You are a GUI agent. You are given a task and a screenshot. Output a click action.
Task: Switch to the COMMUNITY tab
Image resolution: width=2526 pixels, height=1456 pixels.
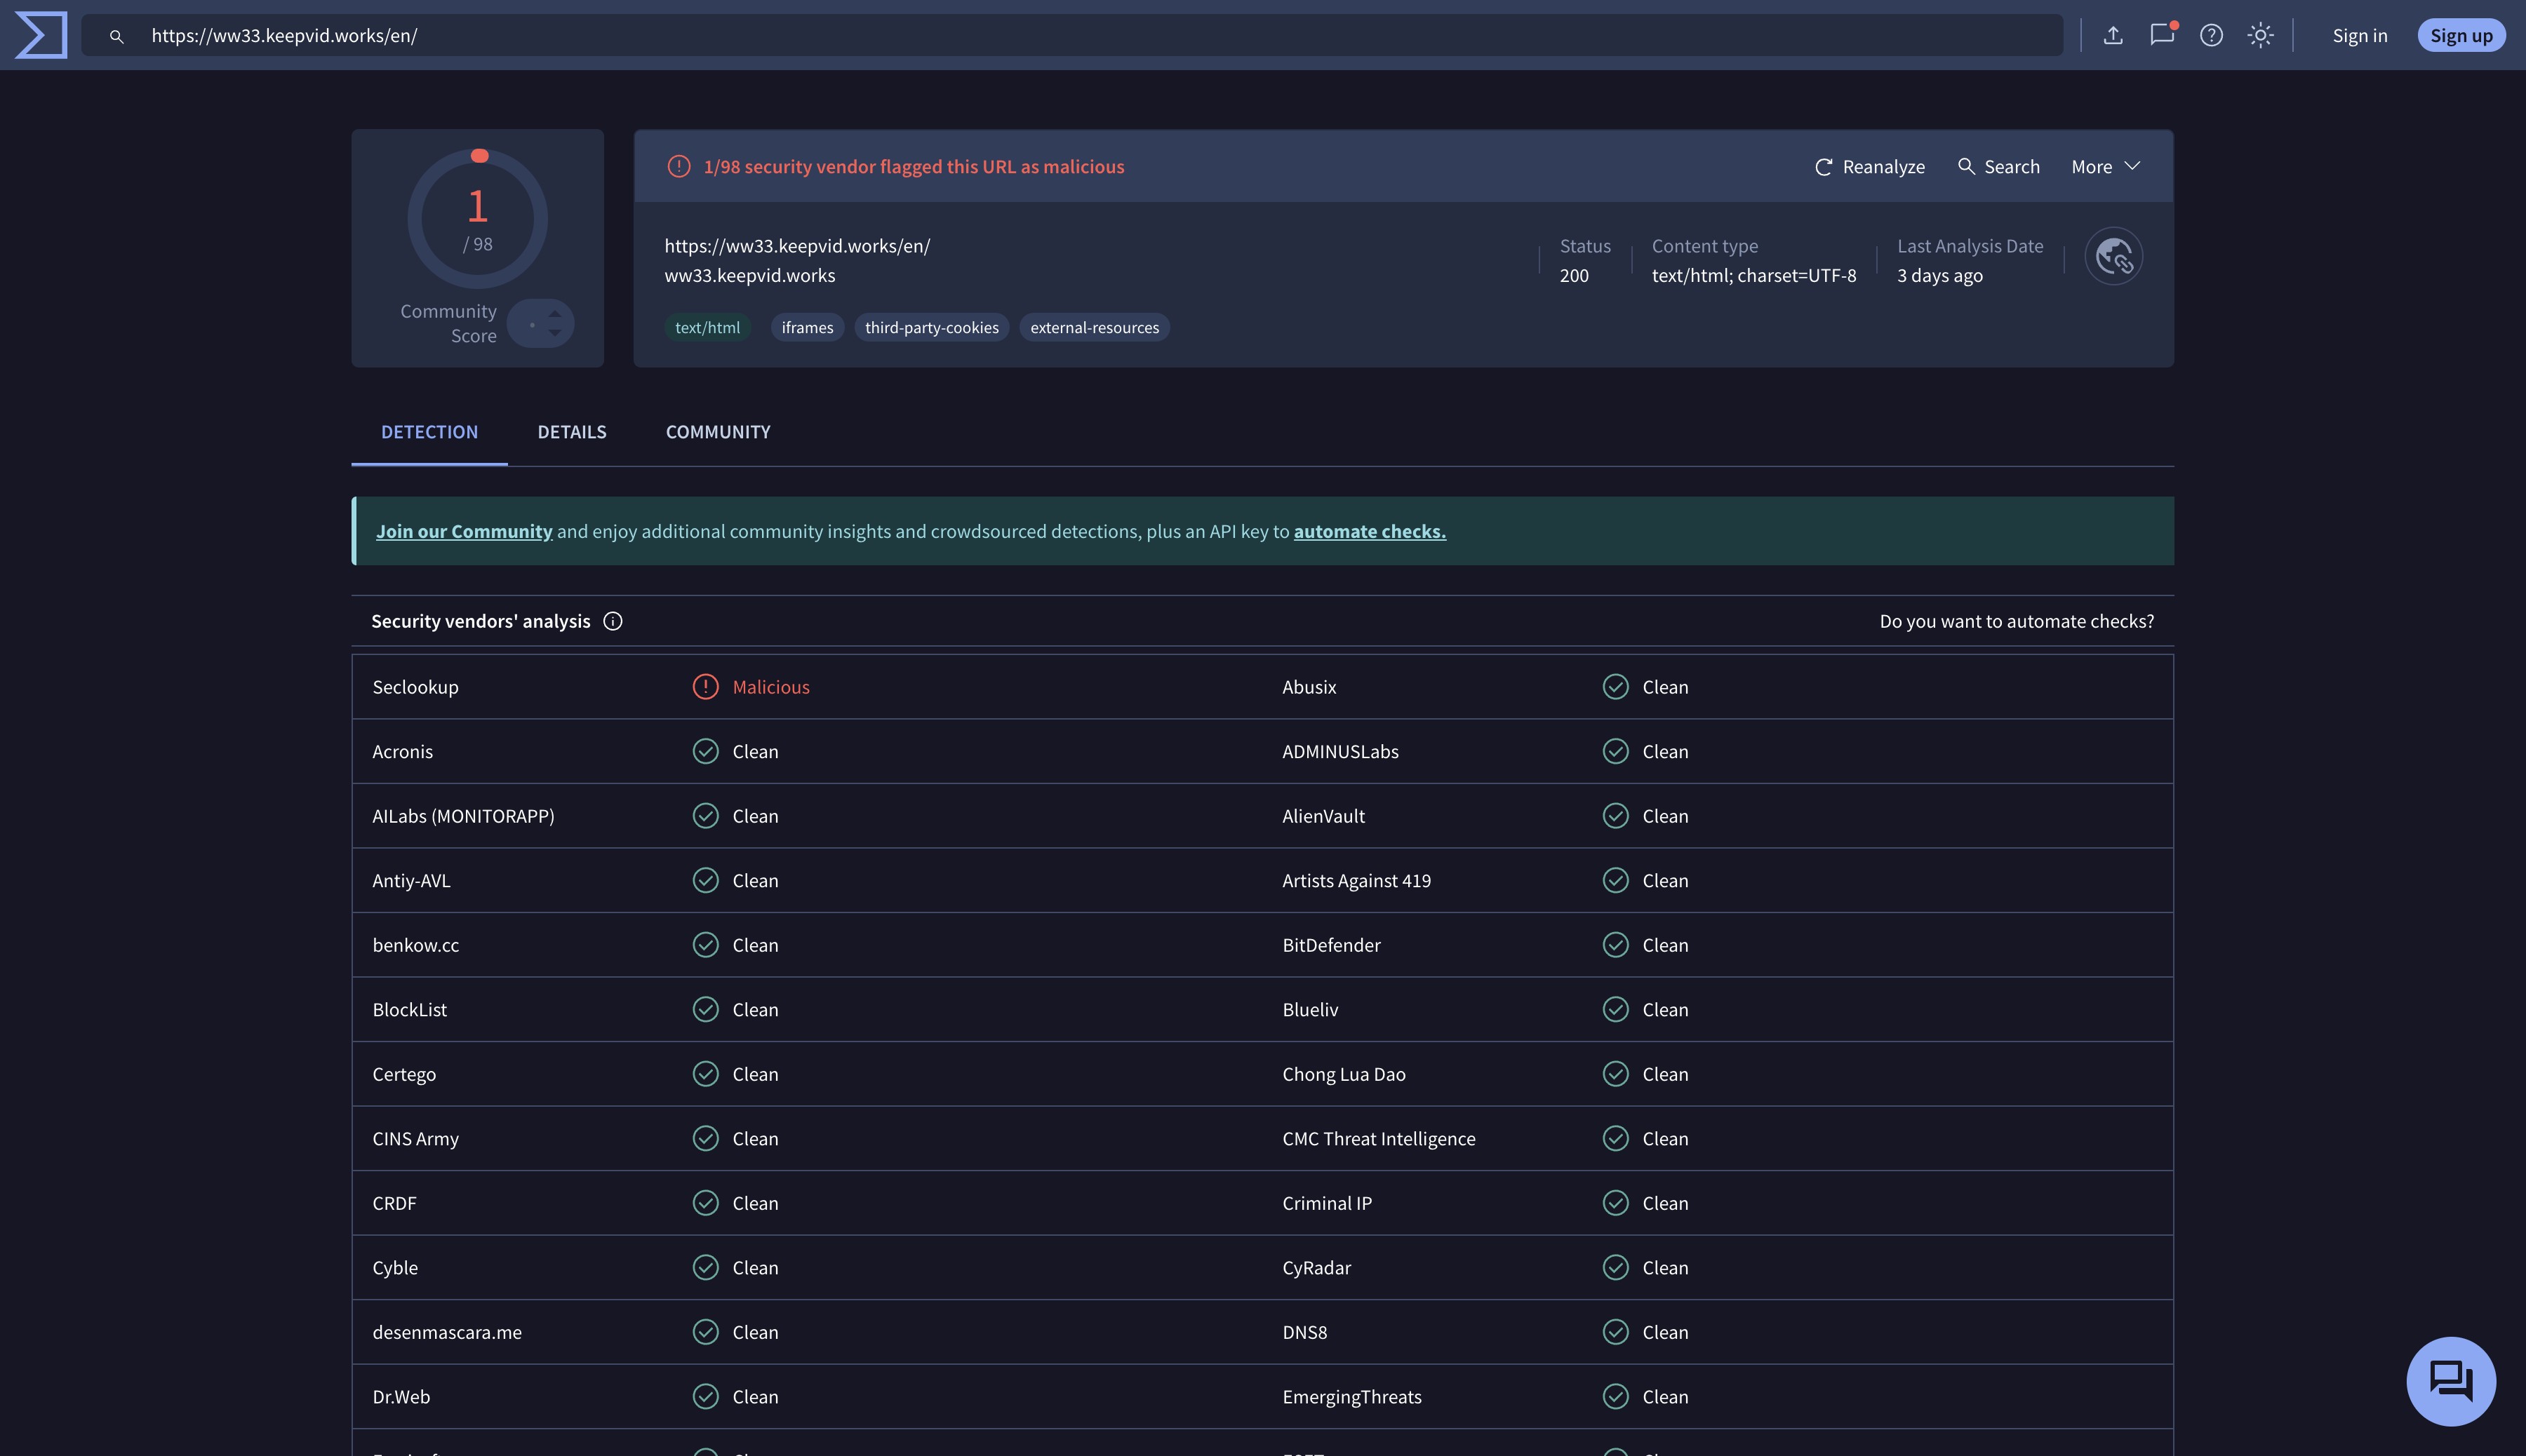tap(719, 432)
